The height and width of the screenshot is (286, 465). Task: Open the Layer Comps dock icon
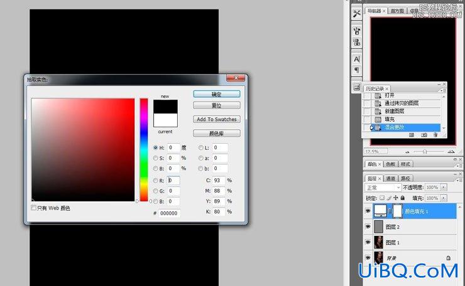click(356, 87)
